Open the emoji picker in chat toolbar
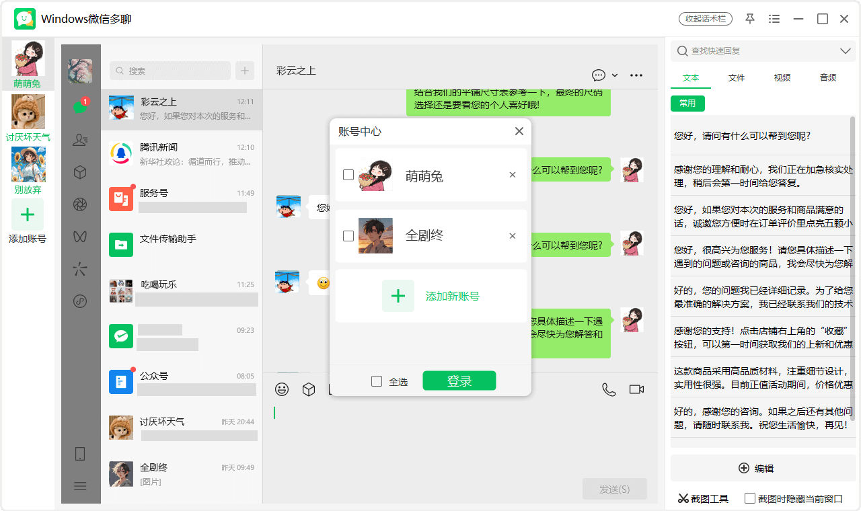This screenshot has height=511, width=861. 283,389
